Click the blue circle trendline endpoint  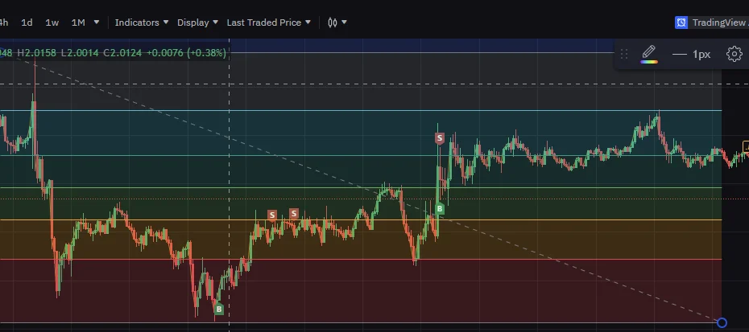[722, 323]
